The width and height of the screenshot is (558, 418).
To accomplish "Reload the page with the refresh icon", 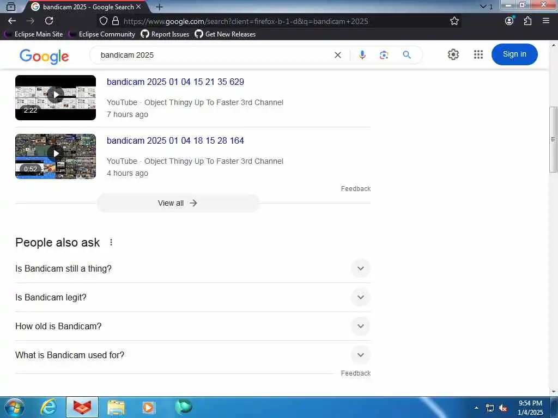I will point(49,21).
